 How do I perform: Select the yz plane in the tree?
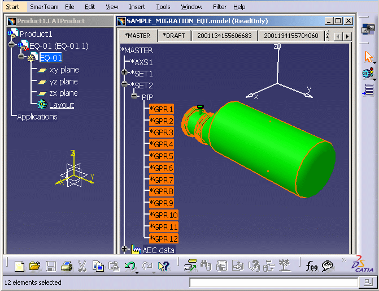click(x=58, y=82)
